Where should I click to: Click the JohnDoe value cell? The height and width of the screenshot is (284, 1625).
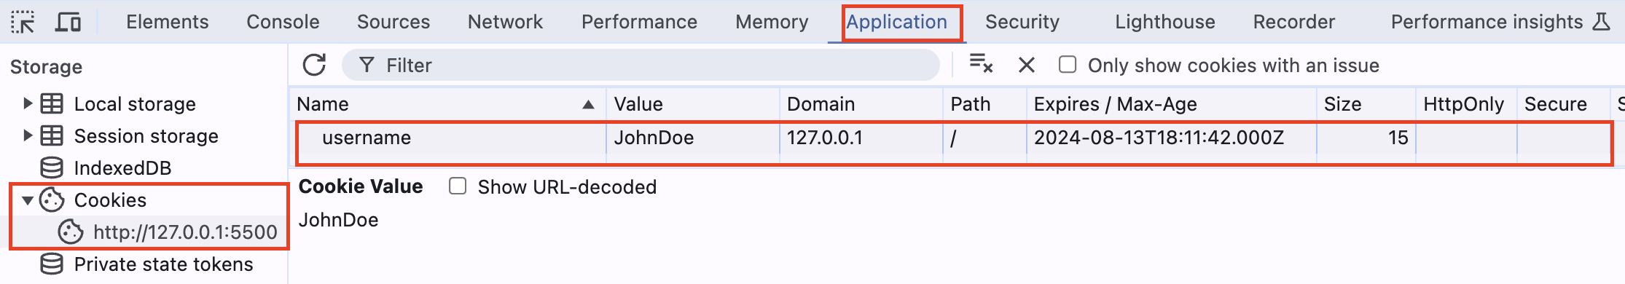693,138
